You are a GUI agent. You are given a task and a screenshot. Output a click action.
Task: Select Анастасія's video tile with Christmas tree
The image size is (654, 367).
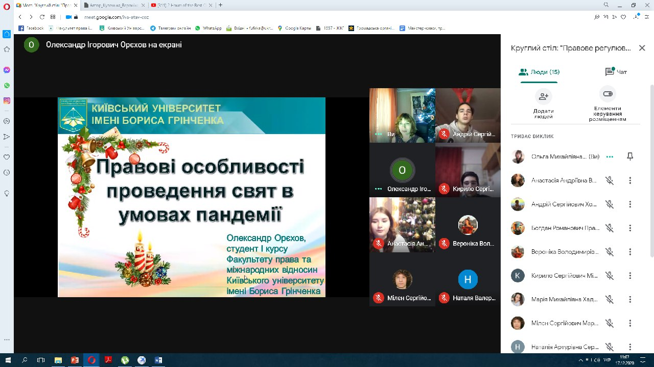tap(402, 225)
